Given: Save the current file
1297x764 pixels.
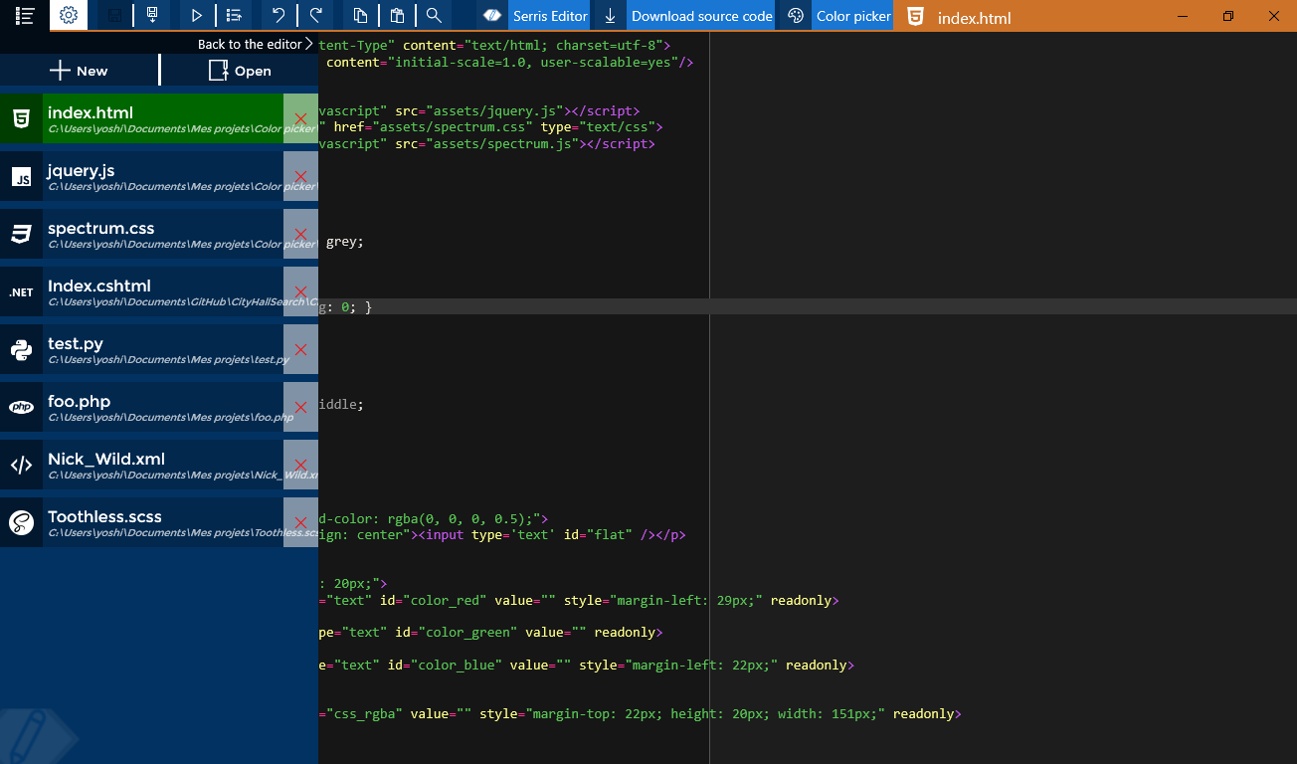Looking at the screenshot, I should [111, 15].
